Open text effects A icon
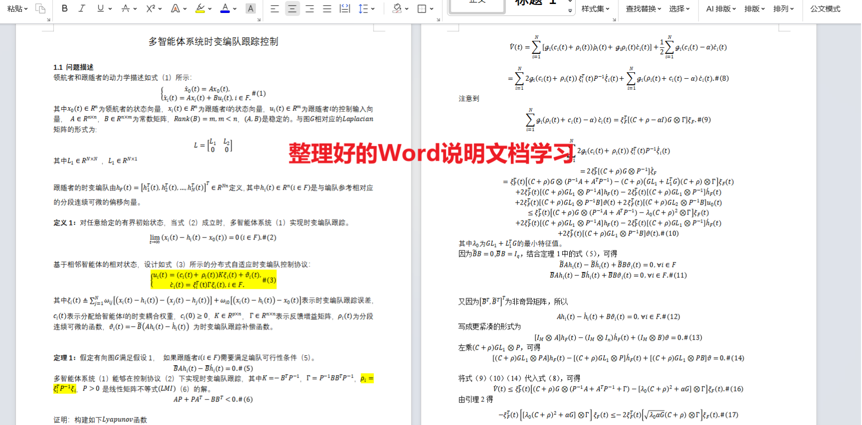 coord(175,8)
